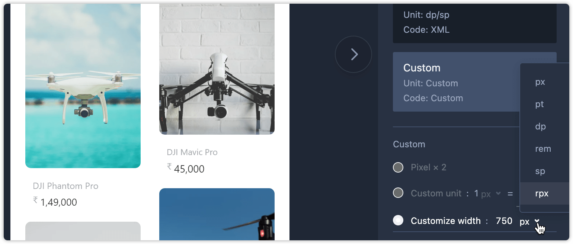Select the Customize width radio button
Image resolution: width=573 pixels, height=244 pixels.
coord(398,221)
